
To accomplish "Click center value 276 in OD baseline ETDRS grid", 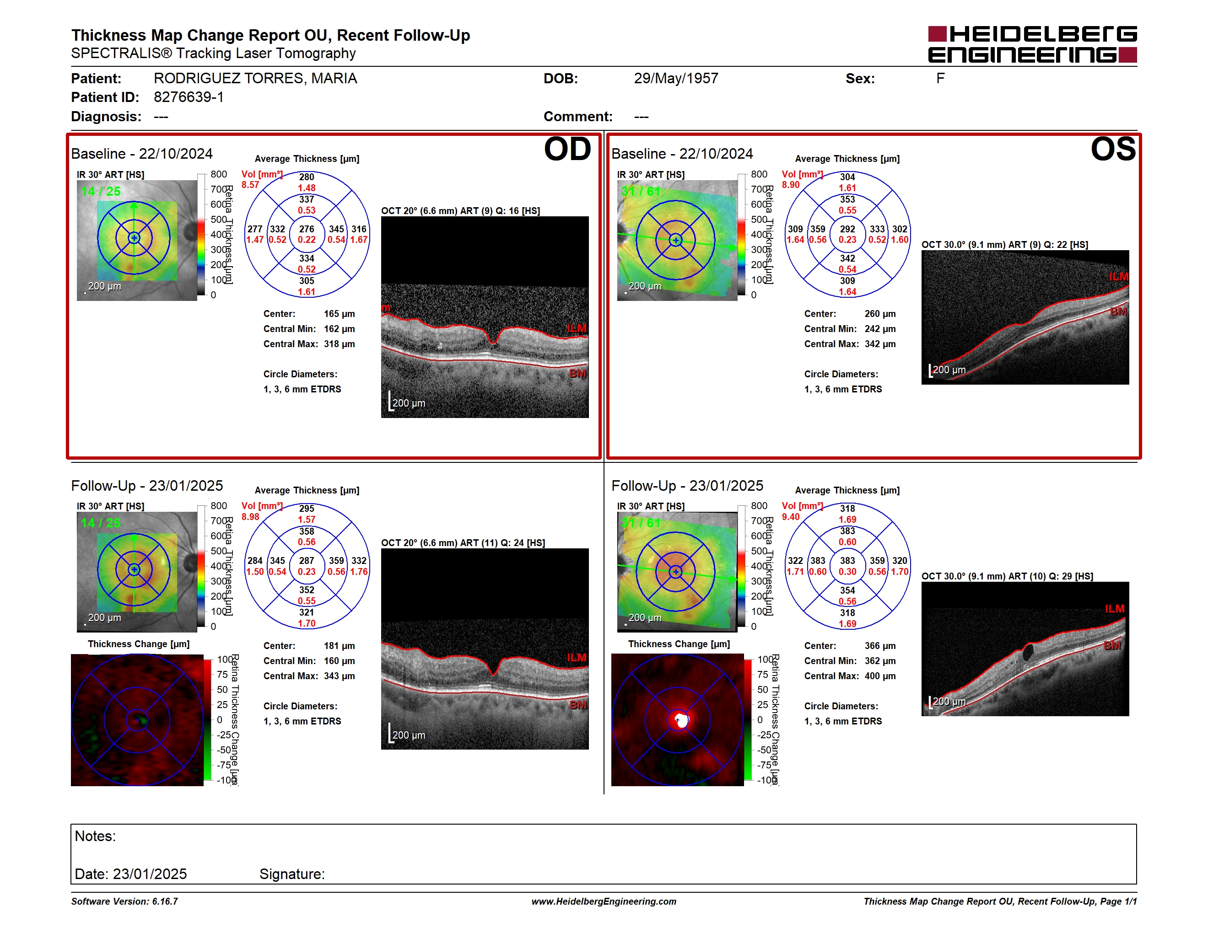I will click(x=307, y=229).
